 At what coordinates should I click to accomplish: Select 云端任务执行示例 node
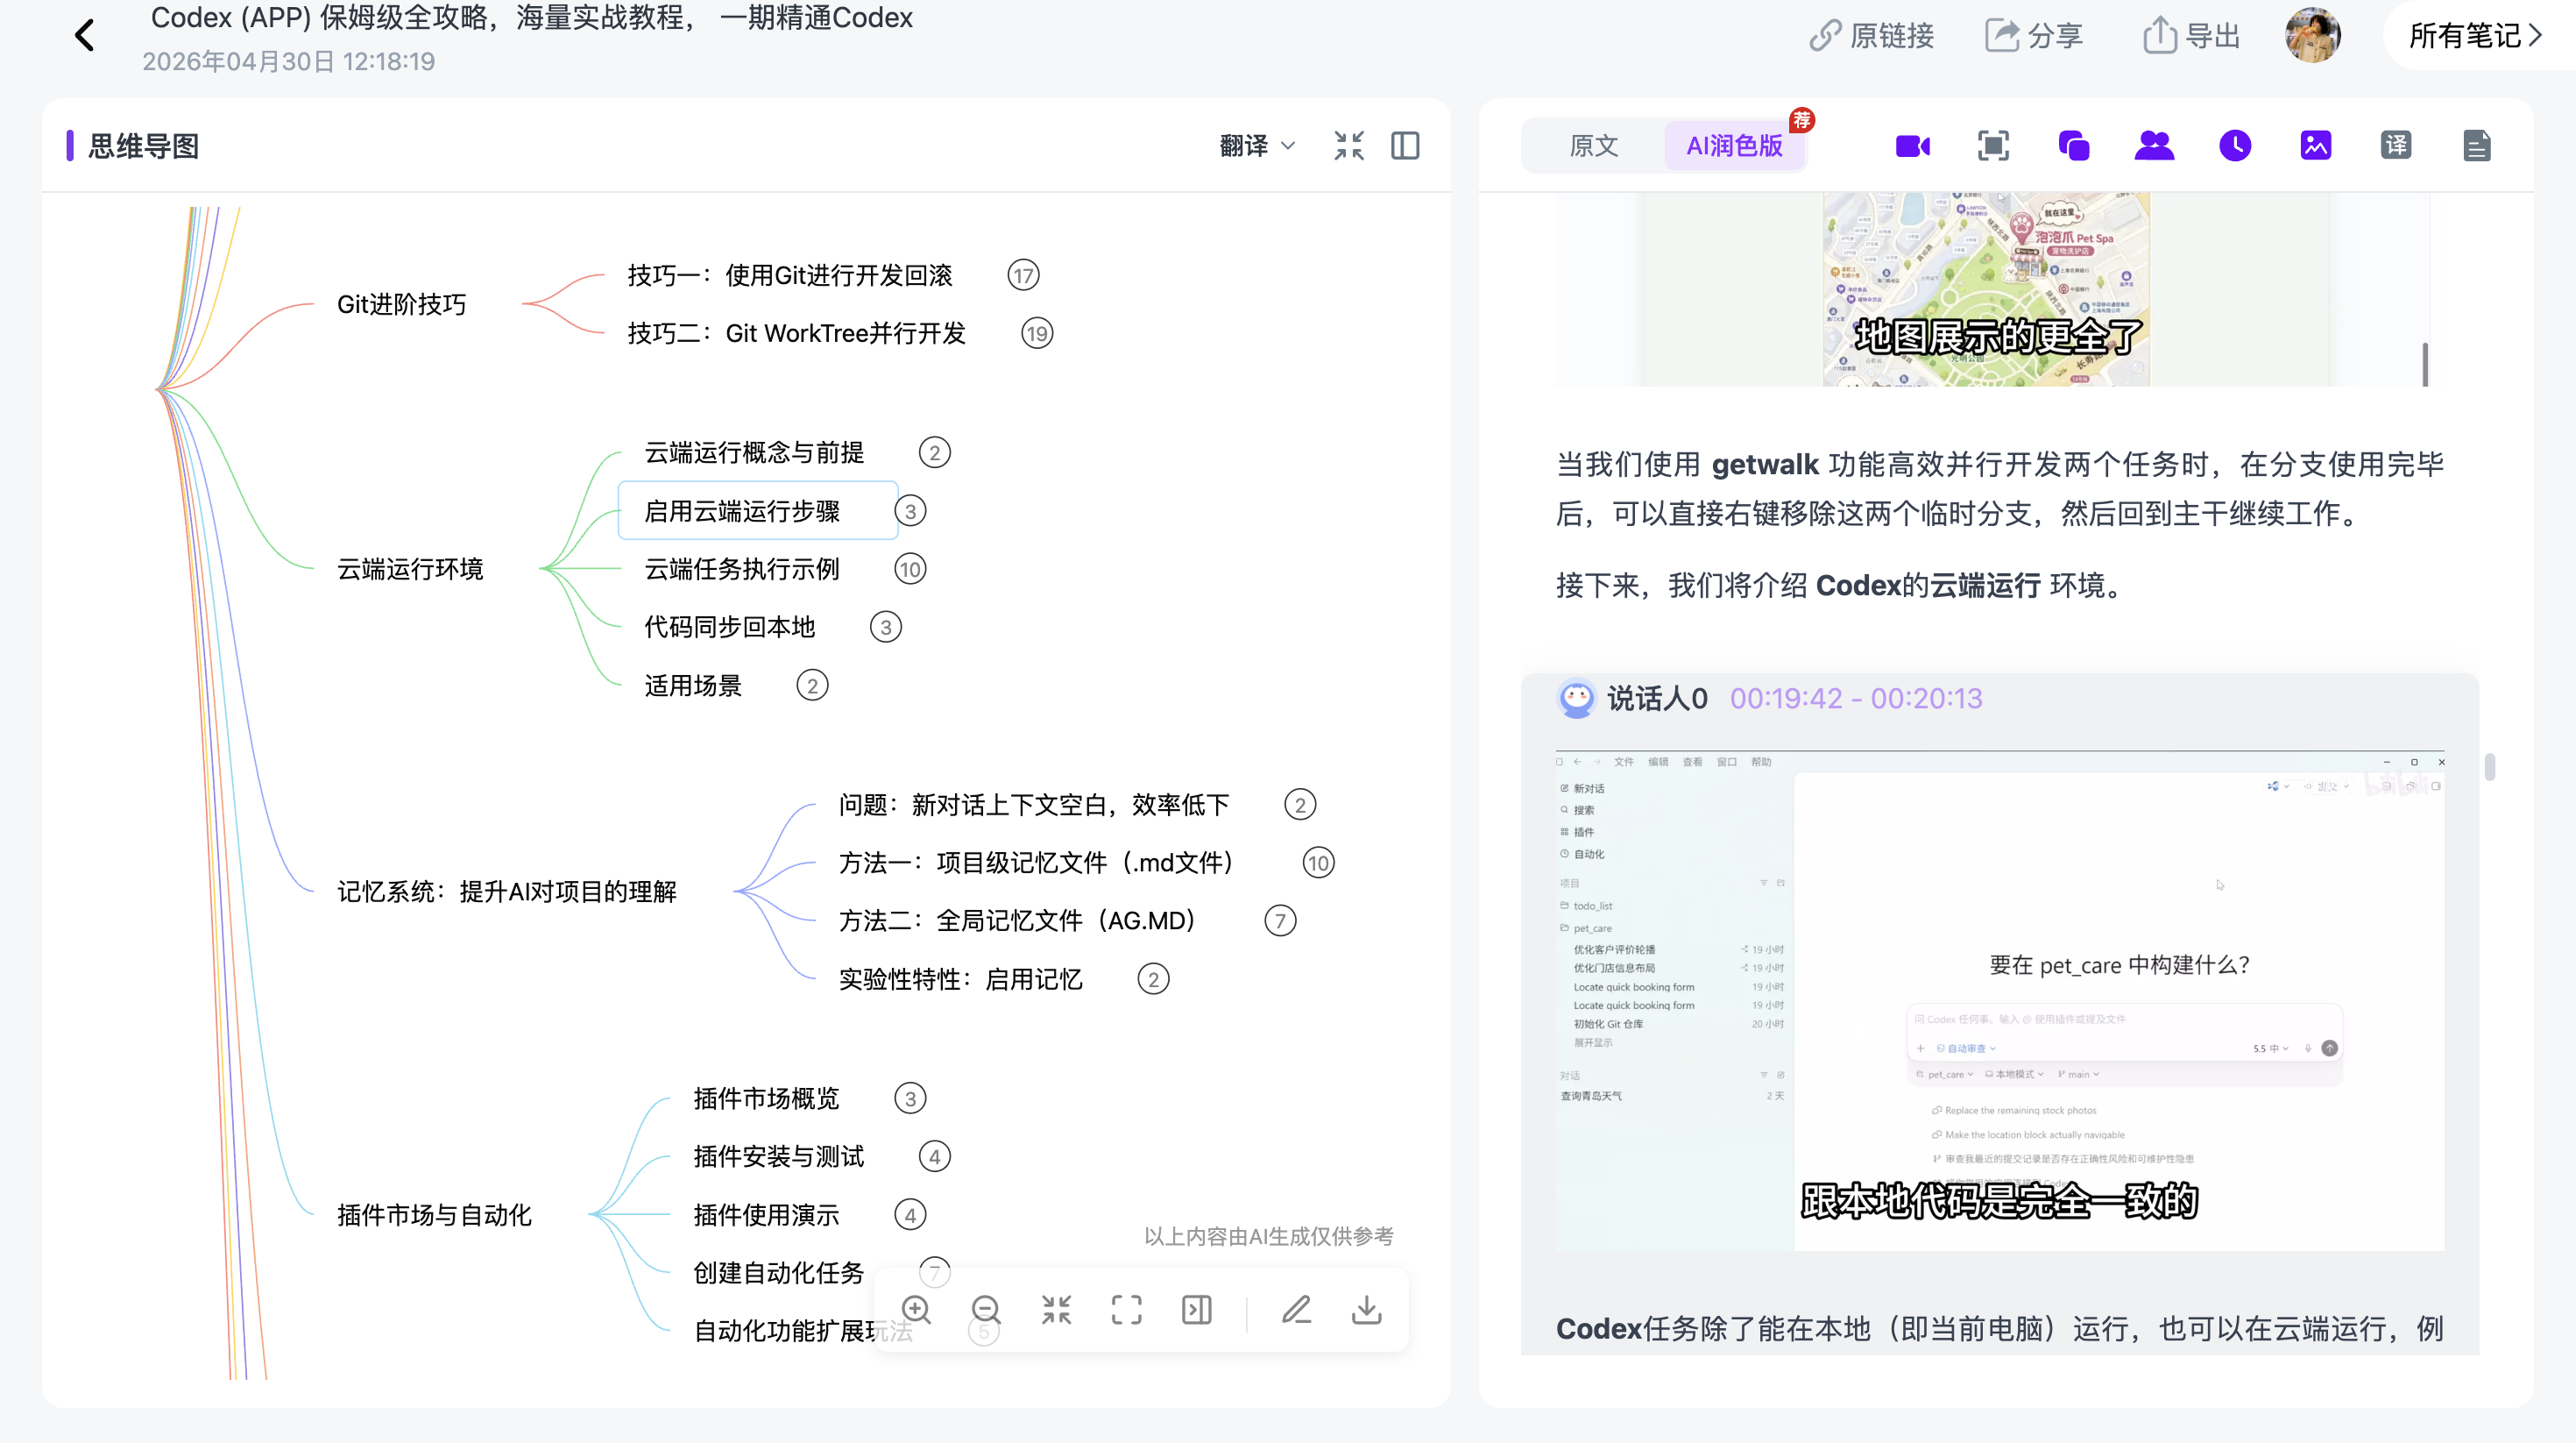click(x=742, y=569)
